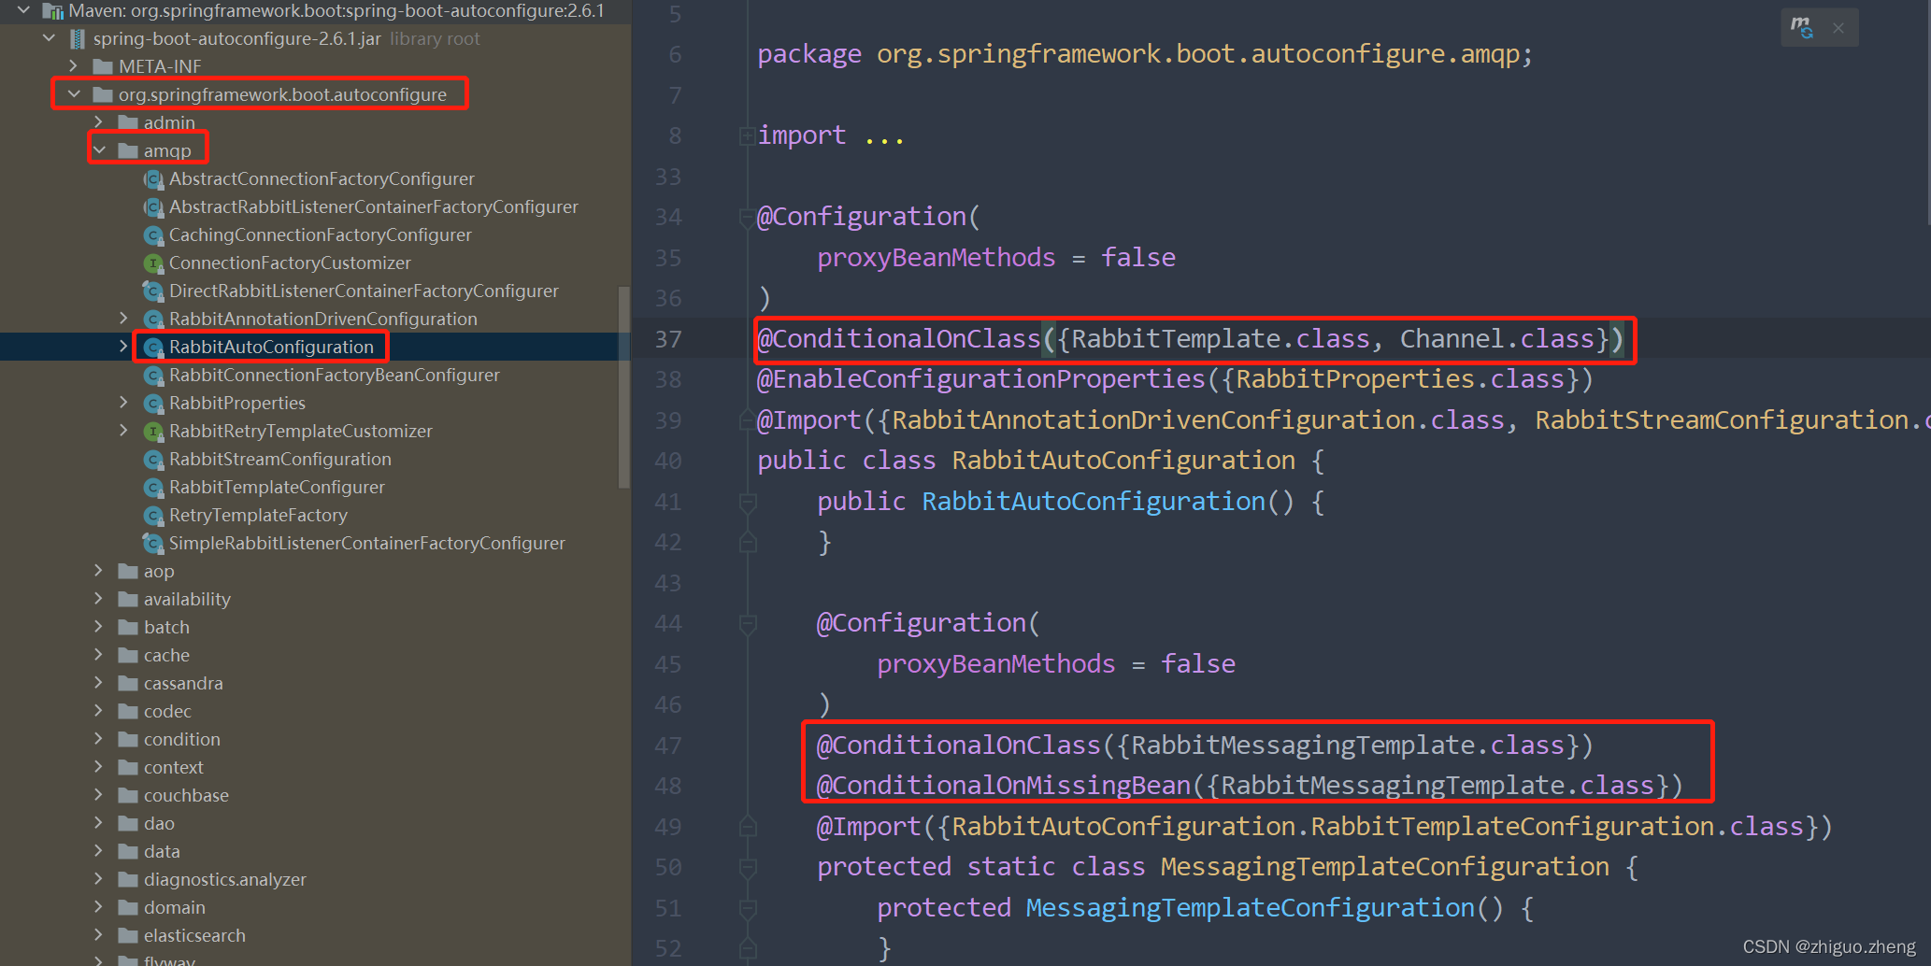Screen dimensions: 1931x966
Task: Expand RabbitAnnotationDrivenConfiguration class node
Action: pos(124,319)
